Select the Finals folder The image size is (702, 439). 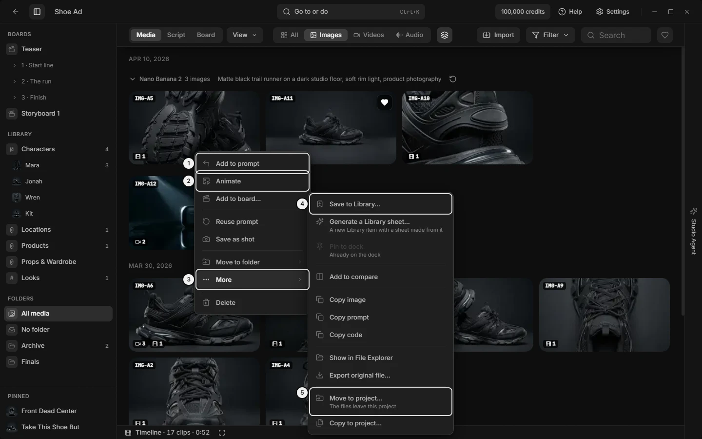[58, 362]
